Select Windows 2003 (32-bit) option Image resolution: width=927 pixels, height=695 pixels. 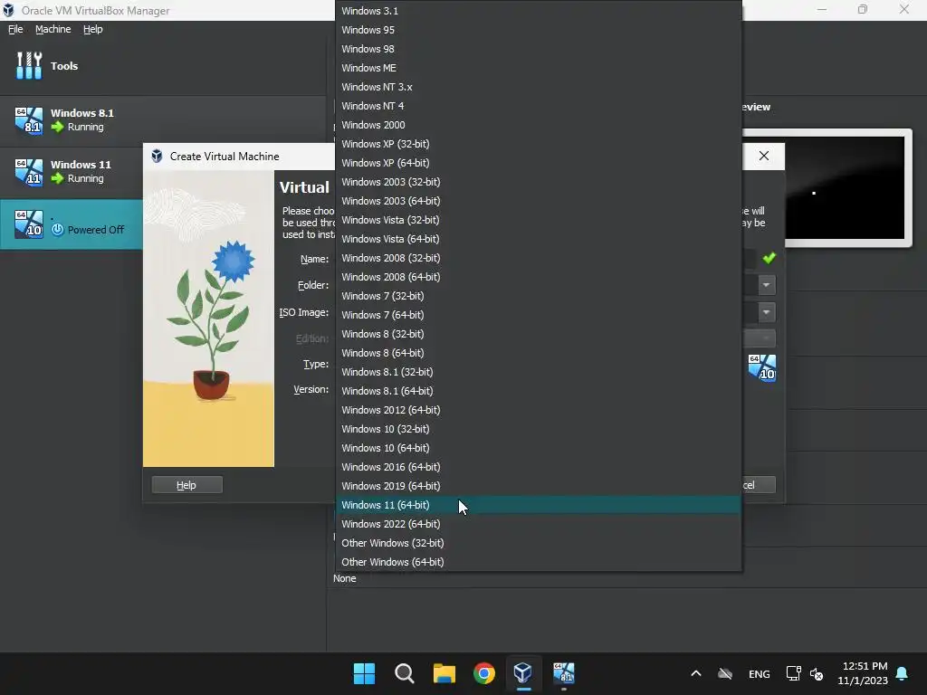click(x=539, y=182)
